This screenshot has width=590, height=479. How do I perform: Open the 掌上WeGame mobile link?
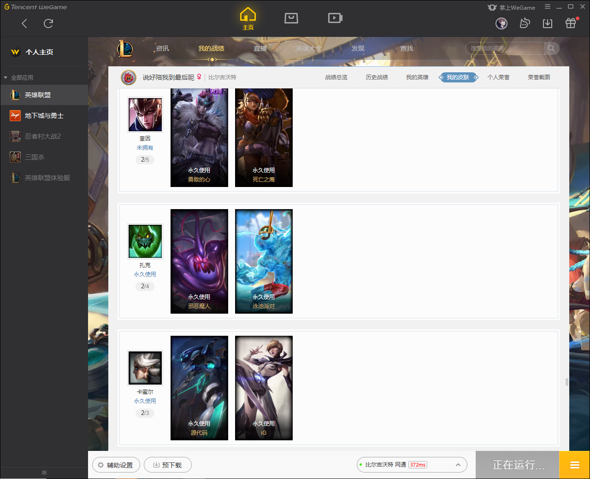click(x=511, y=7)
